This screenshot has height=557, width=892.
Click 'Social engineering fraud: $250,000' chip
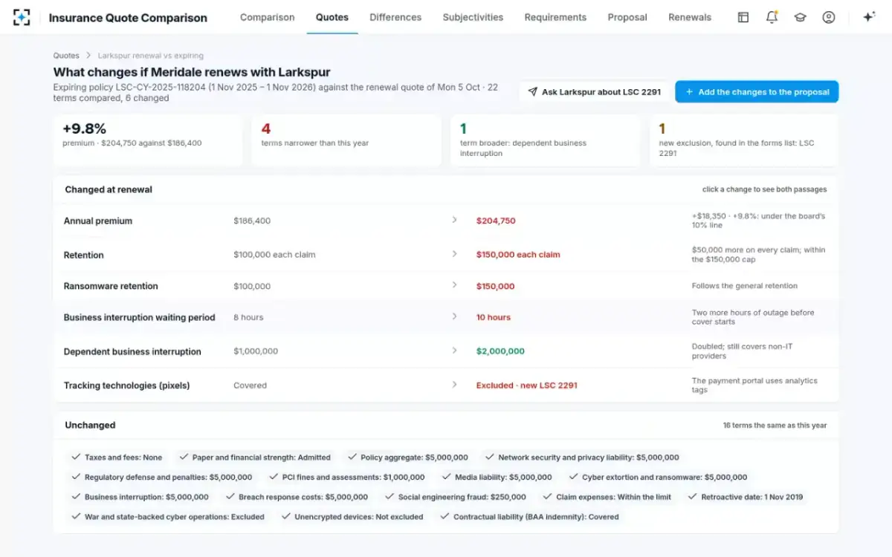(455, 497)
